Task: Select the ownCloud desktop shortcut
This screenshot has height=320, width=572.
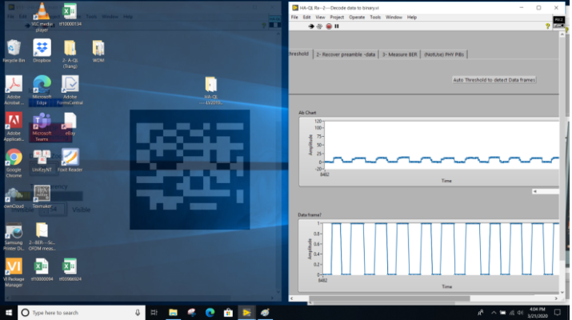Action: [x=14, y=198]
